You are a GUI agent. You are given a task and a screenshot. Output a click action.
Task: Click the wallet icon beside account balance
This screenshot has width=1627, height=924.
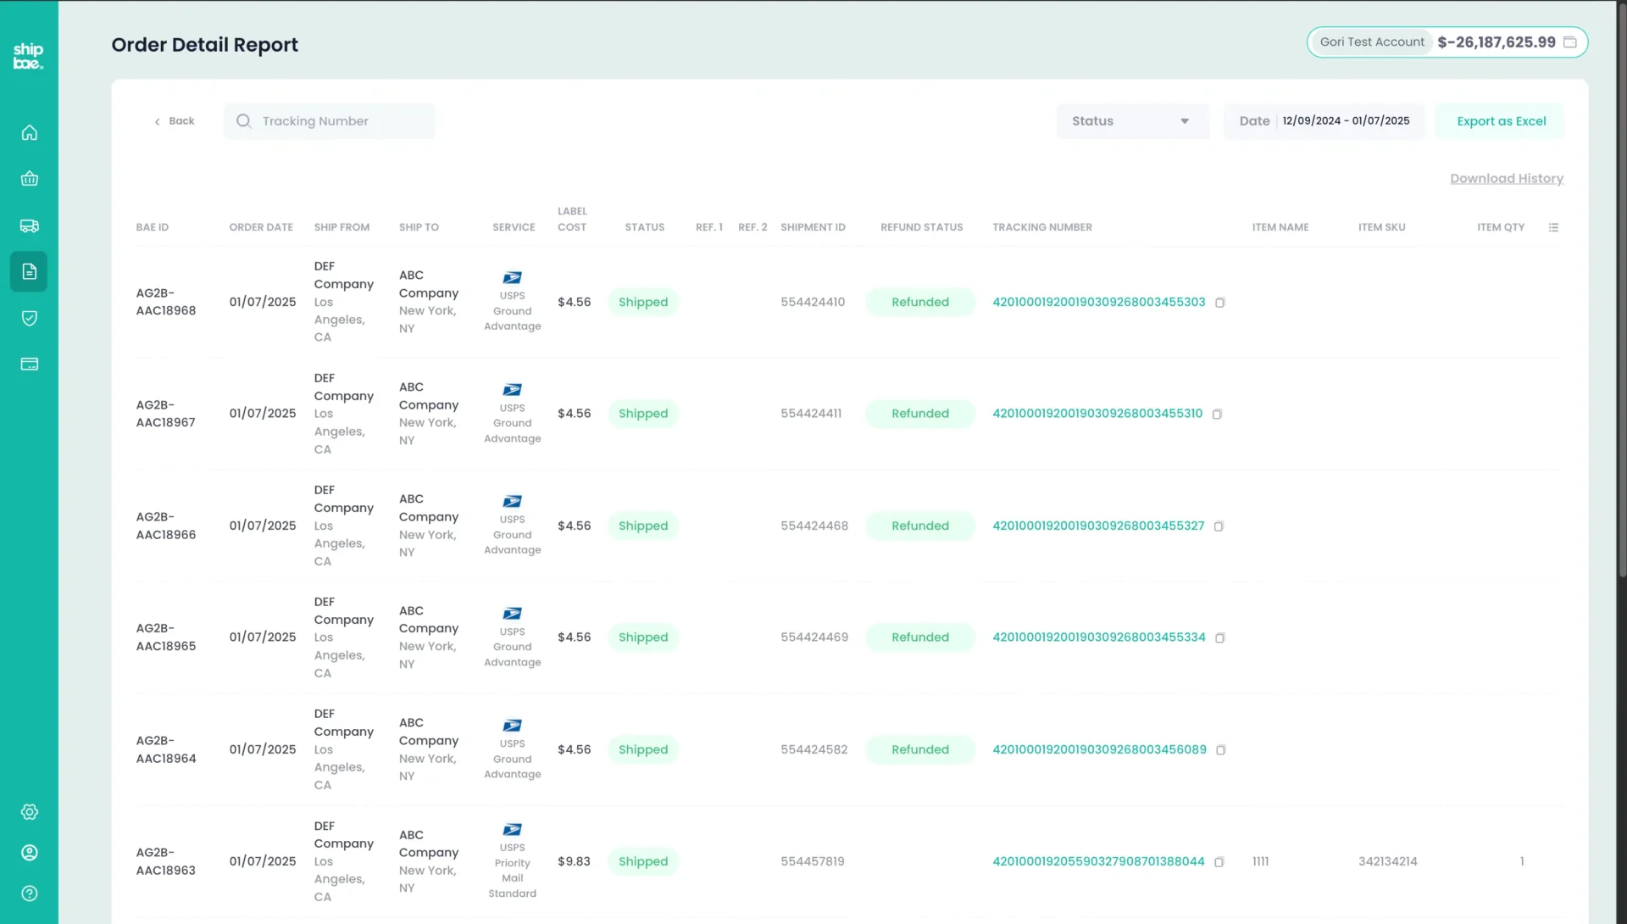(x=1570, y=42)
